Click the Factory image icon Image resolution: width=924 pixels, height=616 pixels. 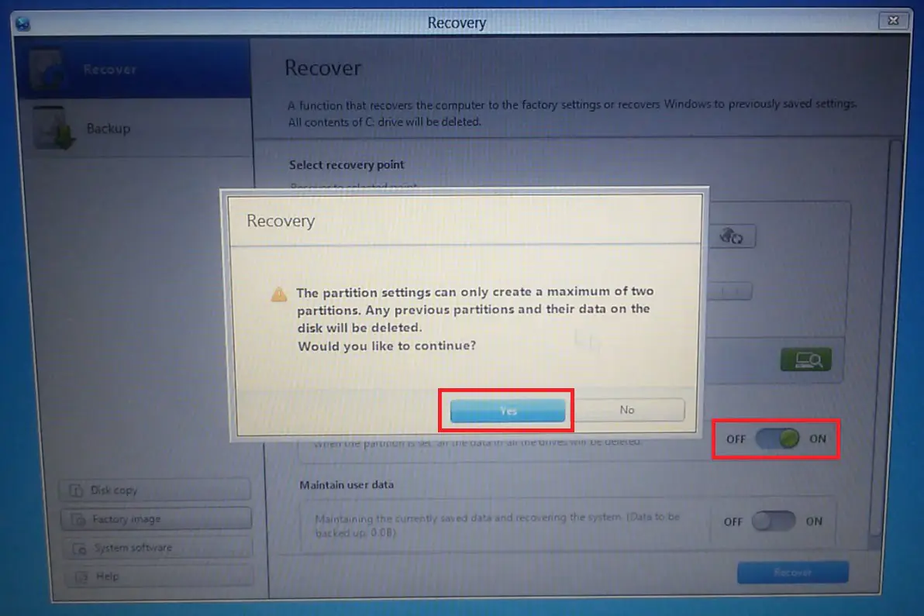78,519
